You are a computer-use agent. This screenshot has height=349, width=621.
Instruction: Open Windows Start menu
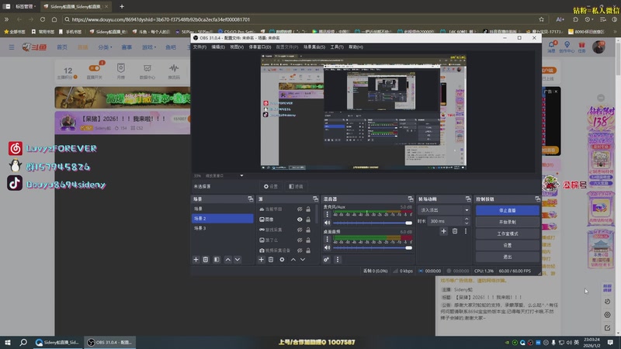[x=8, y=342]
